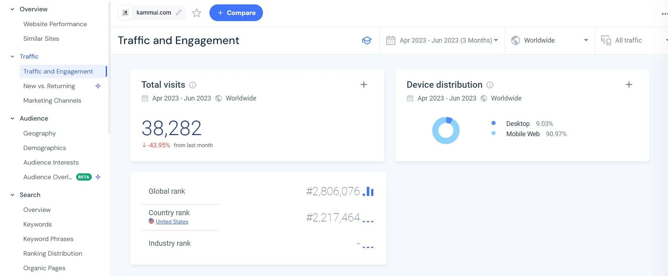Open the Apr 2023 - Jun 2023 date range dropdown
The height and width of the screenshot is (276, 668).
coord(442,40)
